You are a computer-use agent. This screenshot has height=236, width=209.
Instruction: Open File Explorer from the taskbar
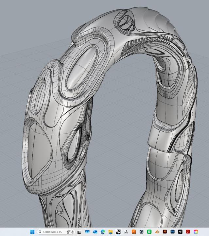tap(111, 232)
